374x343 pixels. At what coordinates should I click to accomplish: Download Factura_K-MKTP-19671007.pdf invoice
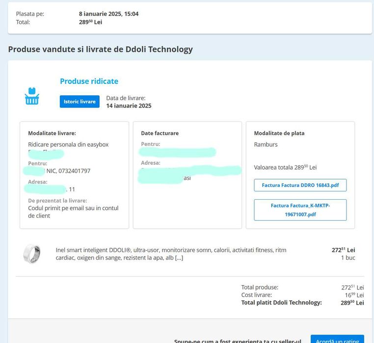300,210
